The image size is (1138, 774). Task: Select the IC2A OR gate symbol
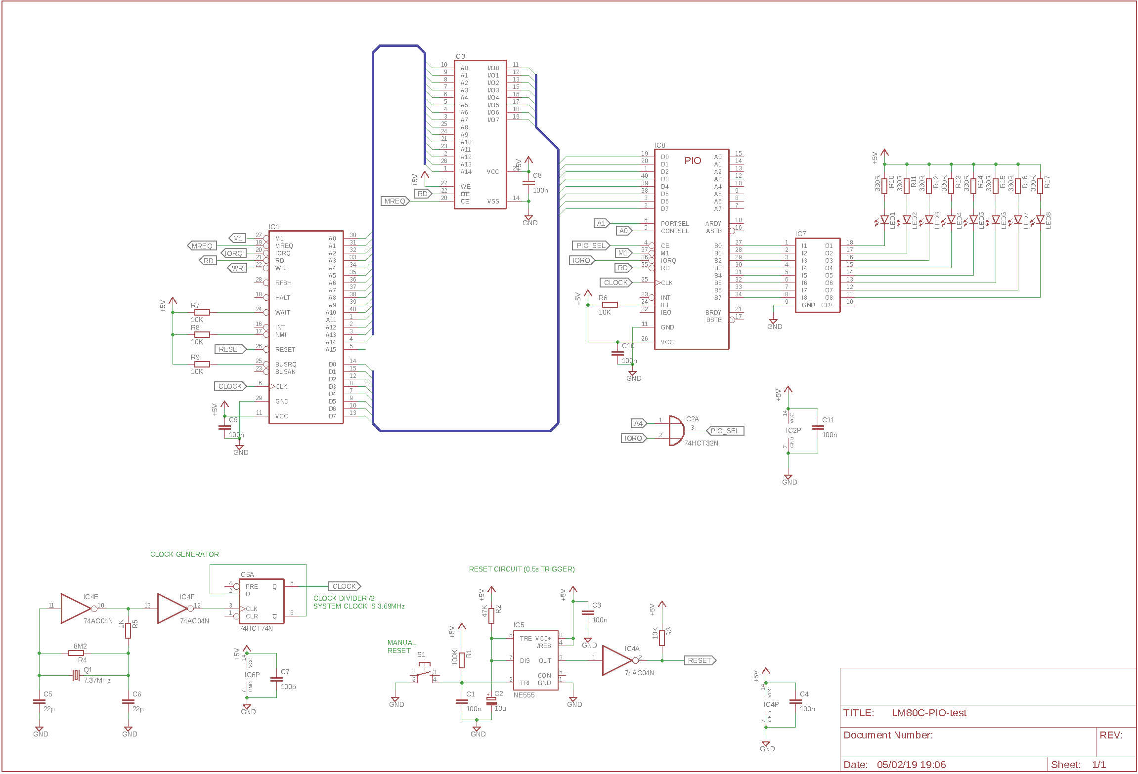[x=676, y=431]
